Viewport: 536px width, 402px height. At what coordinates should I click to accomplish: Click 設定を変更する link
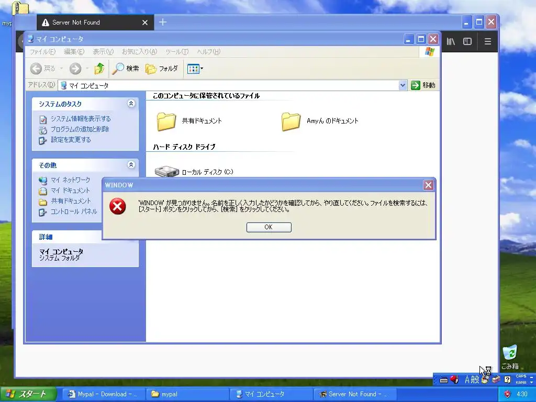(71, 139)
